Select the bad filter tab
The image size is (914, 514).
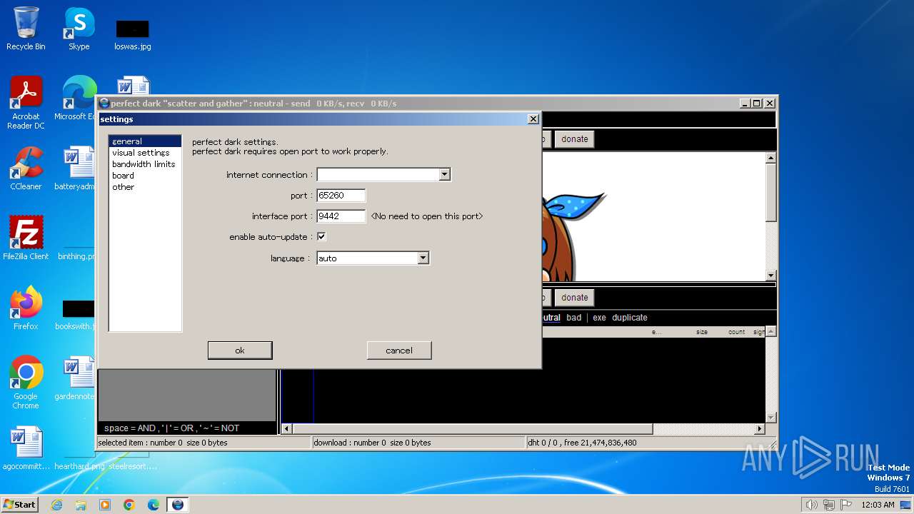point(574,318)
